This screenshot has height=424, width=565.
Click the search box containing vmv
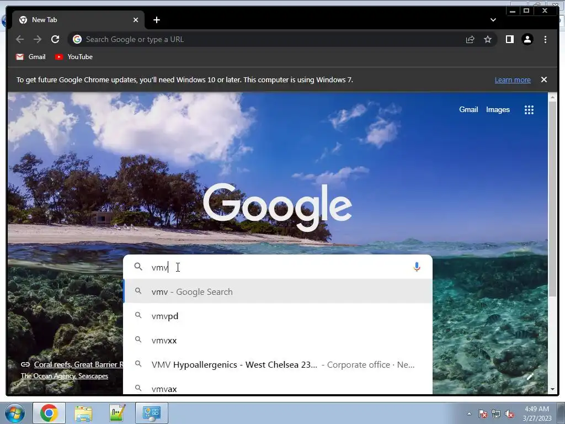tap(278, 267)
